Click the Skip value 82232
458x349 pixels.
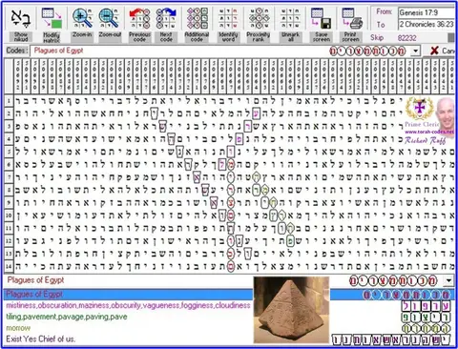tap(406, 38)
